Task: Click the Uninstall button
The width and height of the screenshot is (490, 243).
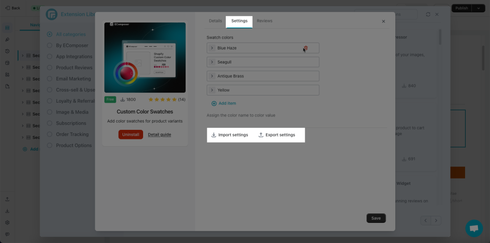Action: [131, 135]
